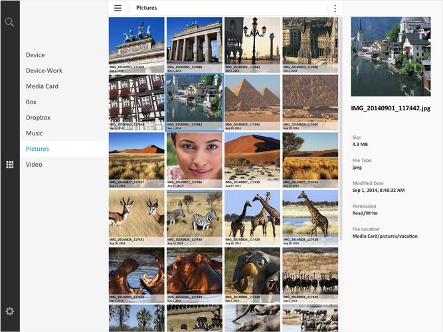443x332 pixels.
Task: Open the Device-Work location
Action: pos(44,70)
